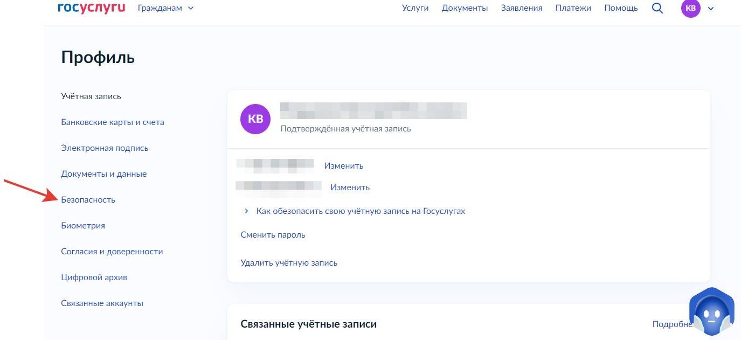Viewport: 741px width, 340px height.
Task: Open Документы и данные section
Action: [x=104, y=174]
